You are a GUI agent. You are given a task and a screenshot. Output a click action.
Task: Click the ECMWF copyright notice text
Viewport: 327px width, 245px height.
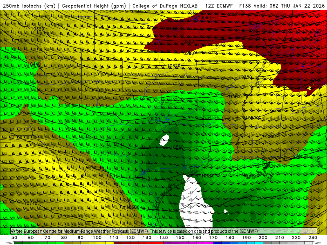click(134, 231)
